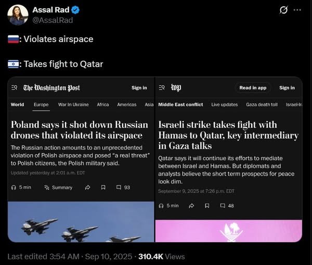Open left article's search menu icon

point(14,88)
